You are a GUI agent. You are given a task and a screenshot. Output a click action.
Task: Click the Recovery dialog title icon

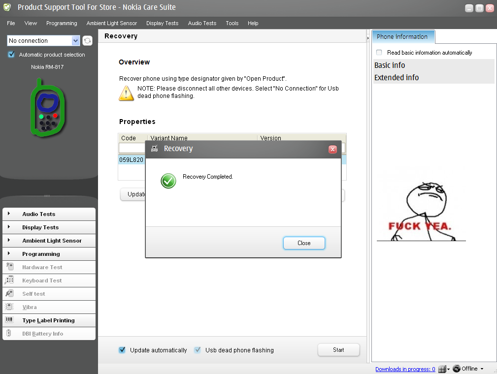154,148
